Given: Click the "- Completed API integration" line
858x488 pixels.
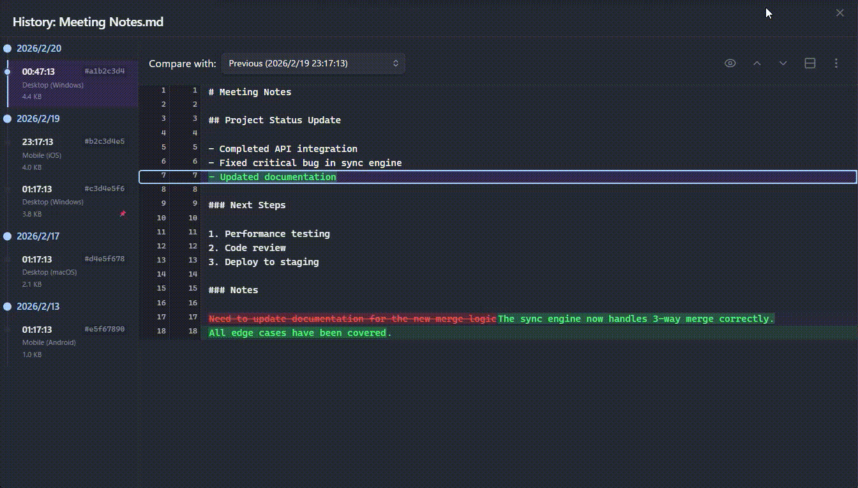Looking at the screenshot, I should click(283, 149).
